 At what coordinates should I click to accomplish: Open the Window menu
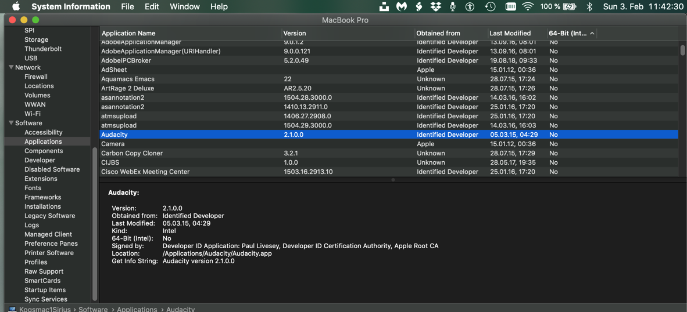coord(184,6)
